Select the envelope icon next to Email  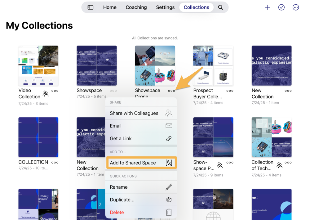coord(169,126)
